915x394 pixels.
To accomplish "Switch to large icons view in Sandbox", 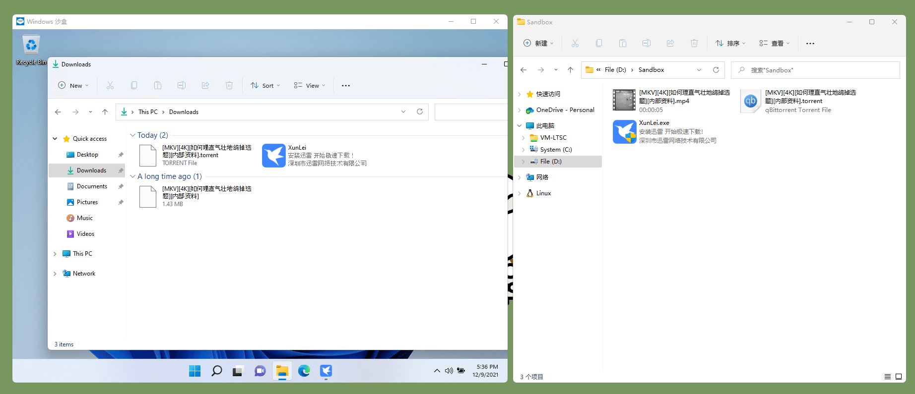I will (x=899, y=377).
